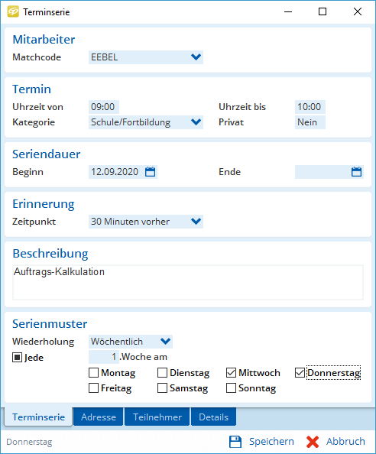The width and height of the screenshot is (376, 454).
Task: Expand the Matchcode dropdown
Action: (x=196, y=57)
